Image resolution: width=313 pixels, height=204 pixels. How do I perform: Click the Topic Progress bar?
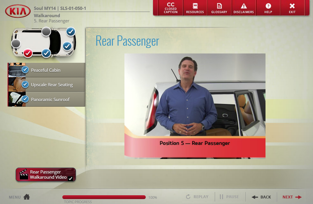104,197
